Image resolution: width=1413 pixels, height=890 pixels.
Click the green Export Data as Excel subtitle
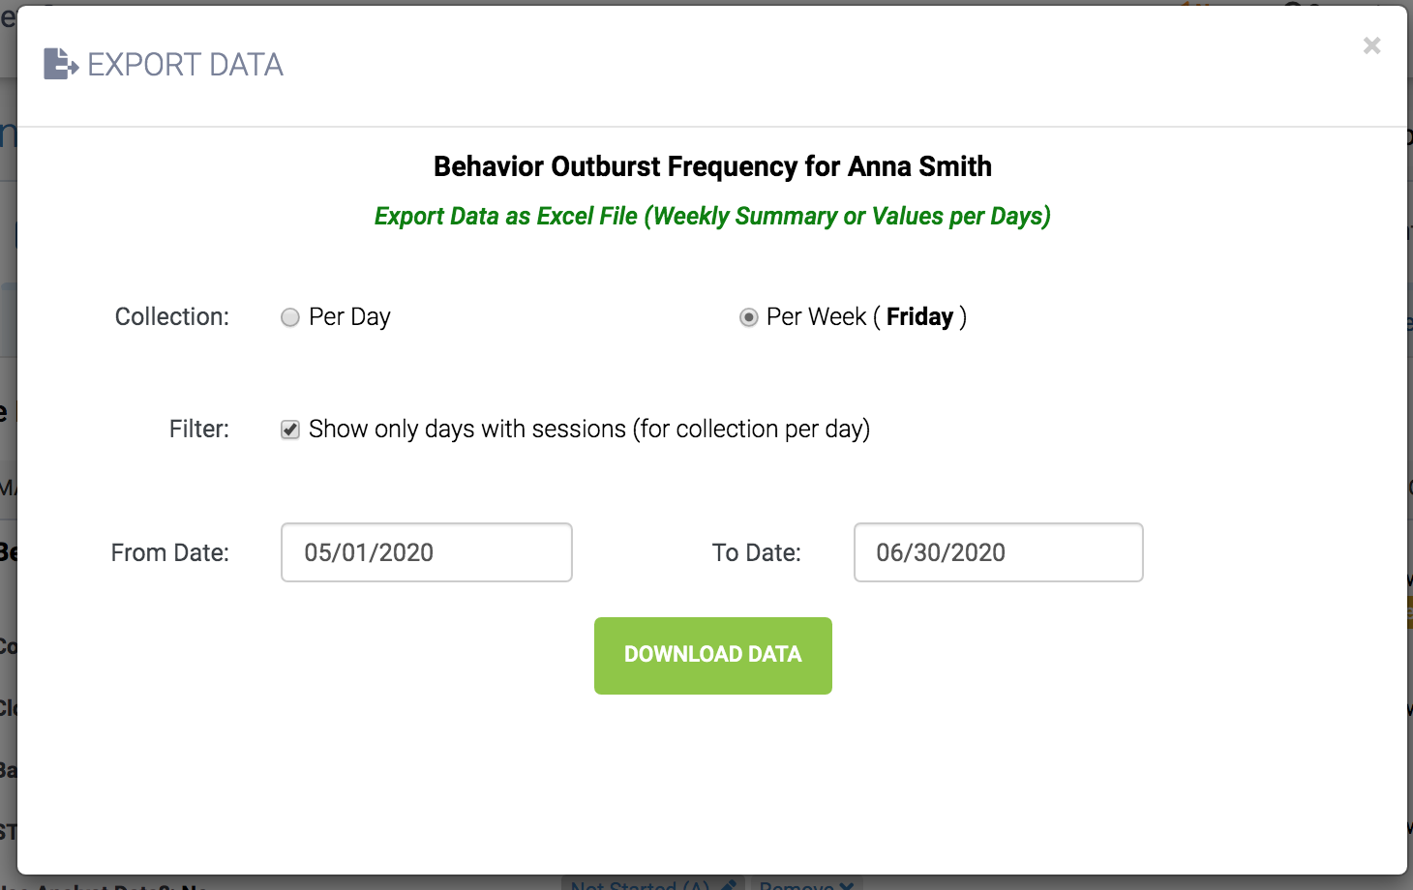pyautogui.click(x=712, y=216)
